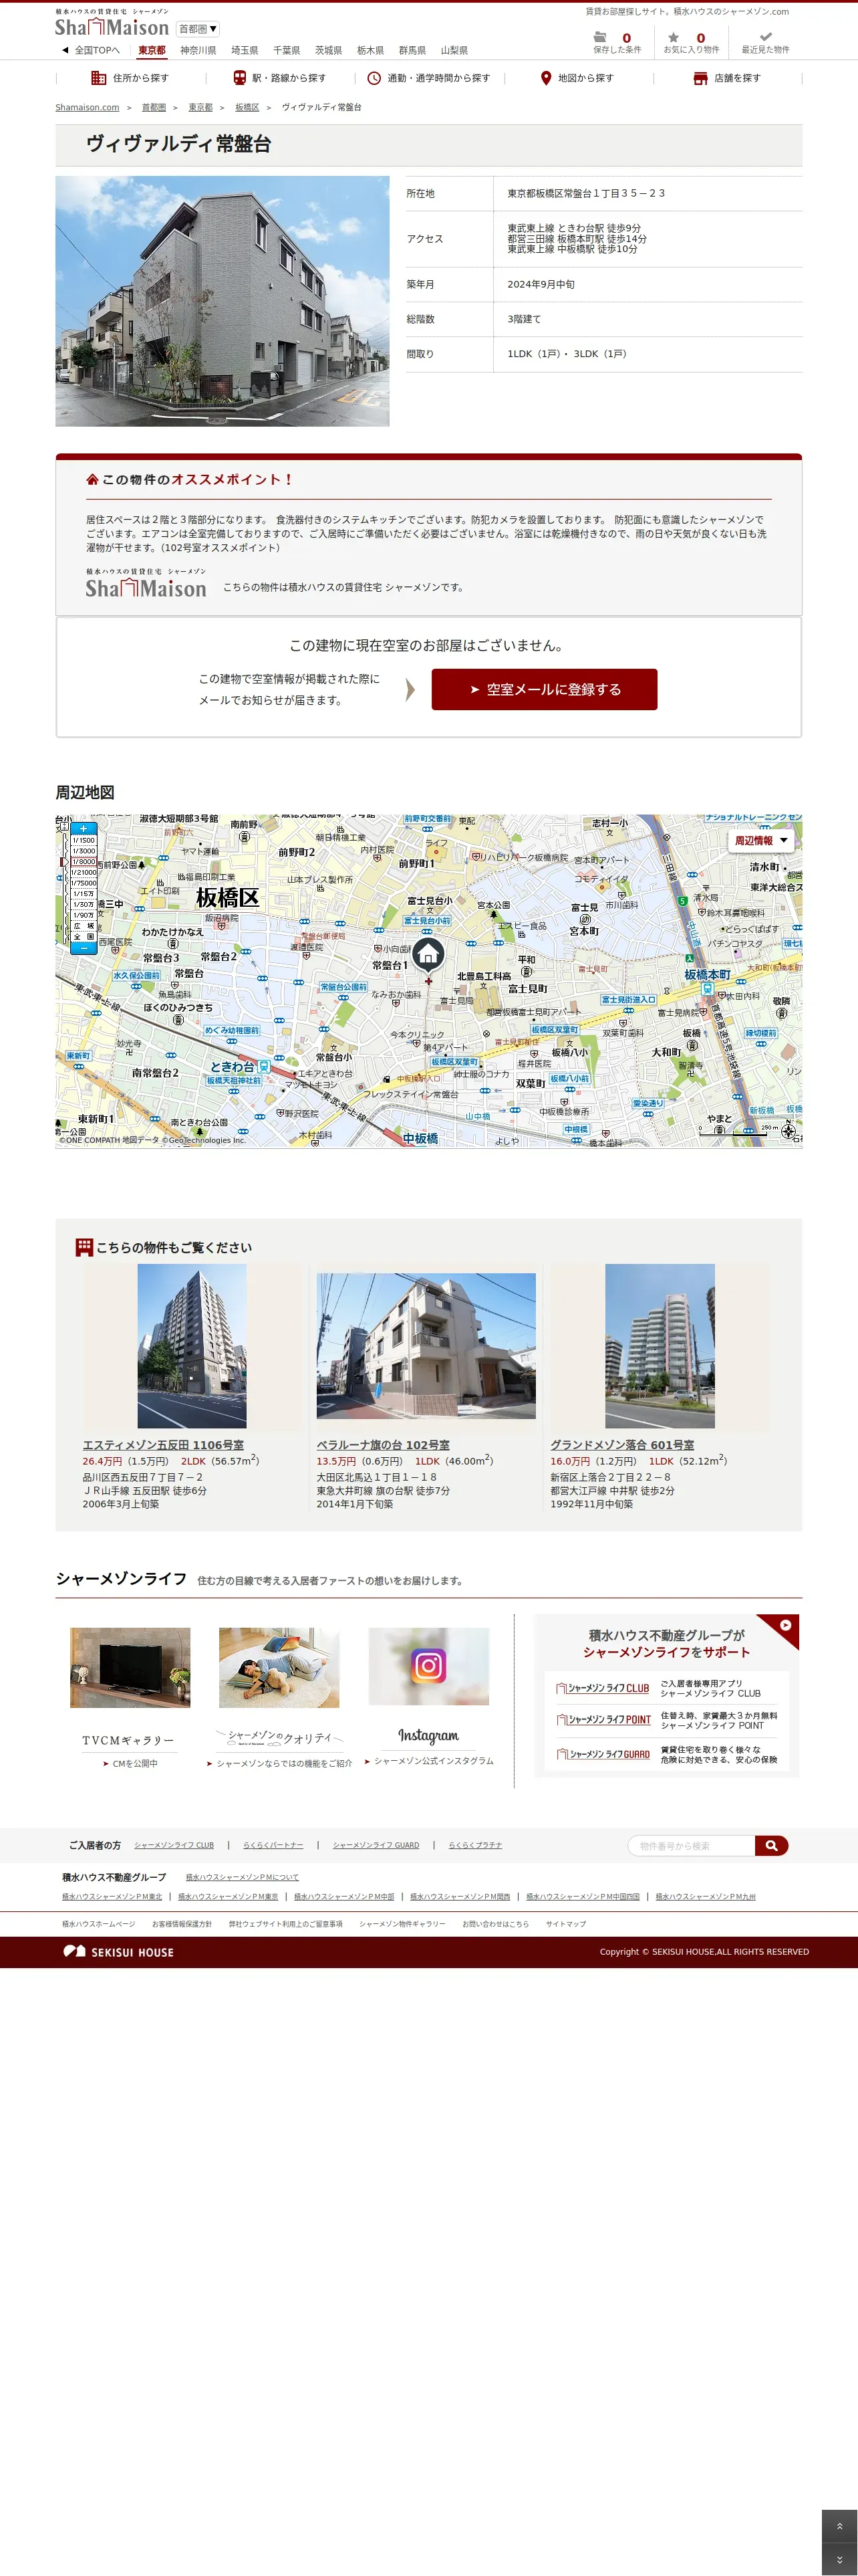The width and height of the screenshot is (858, 2576).
Task: Click footer らくらくパートナー link
Action: pos(273,1845)
